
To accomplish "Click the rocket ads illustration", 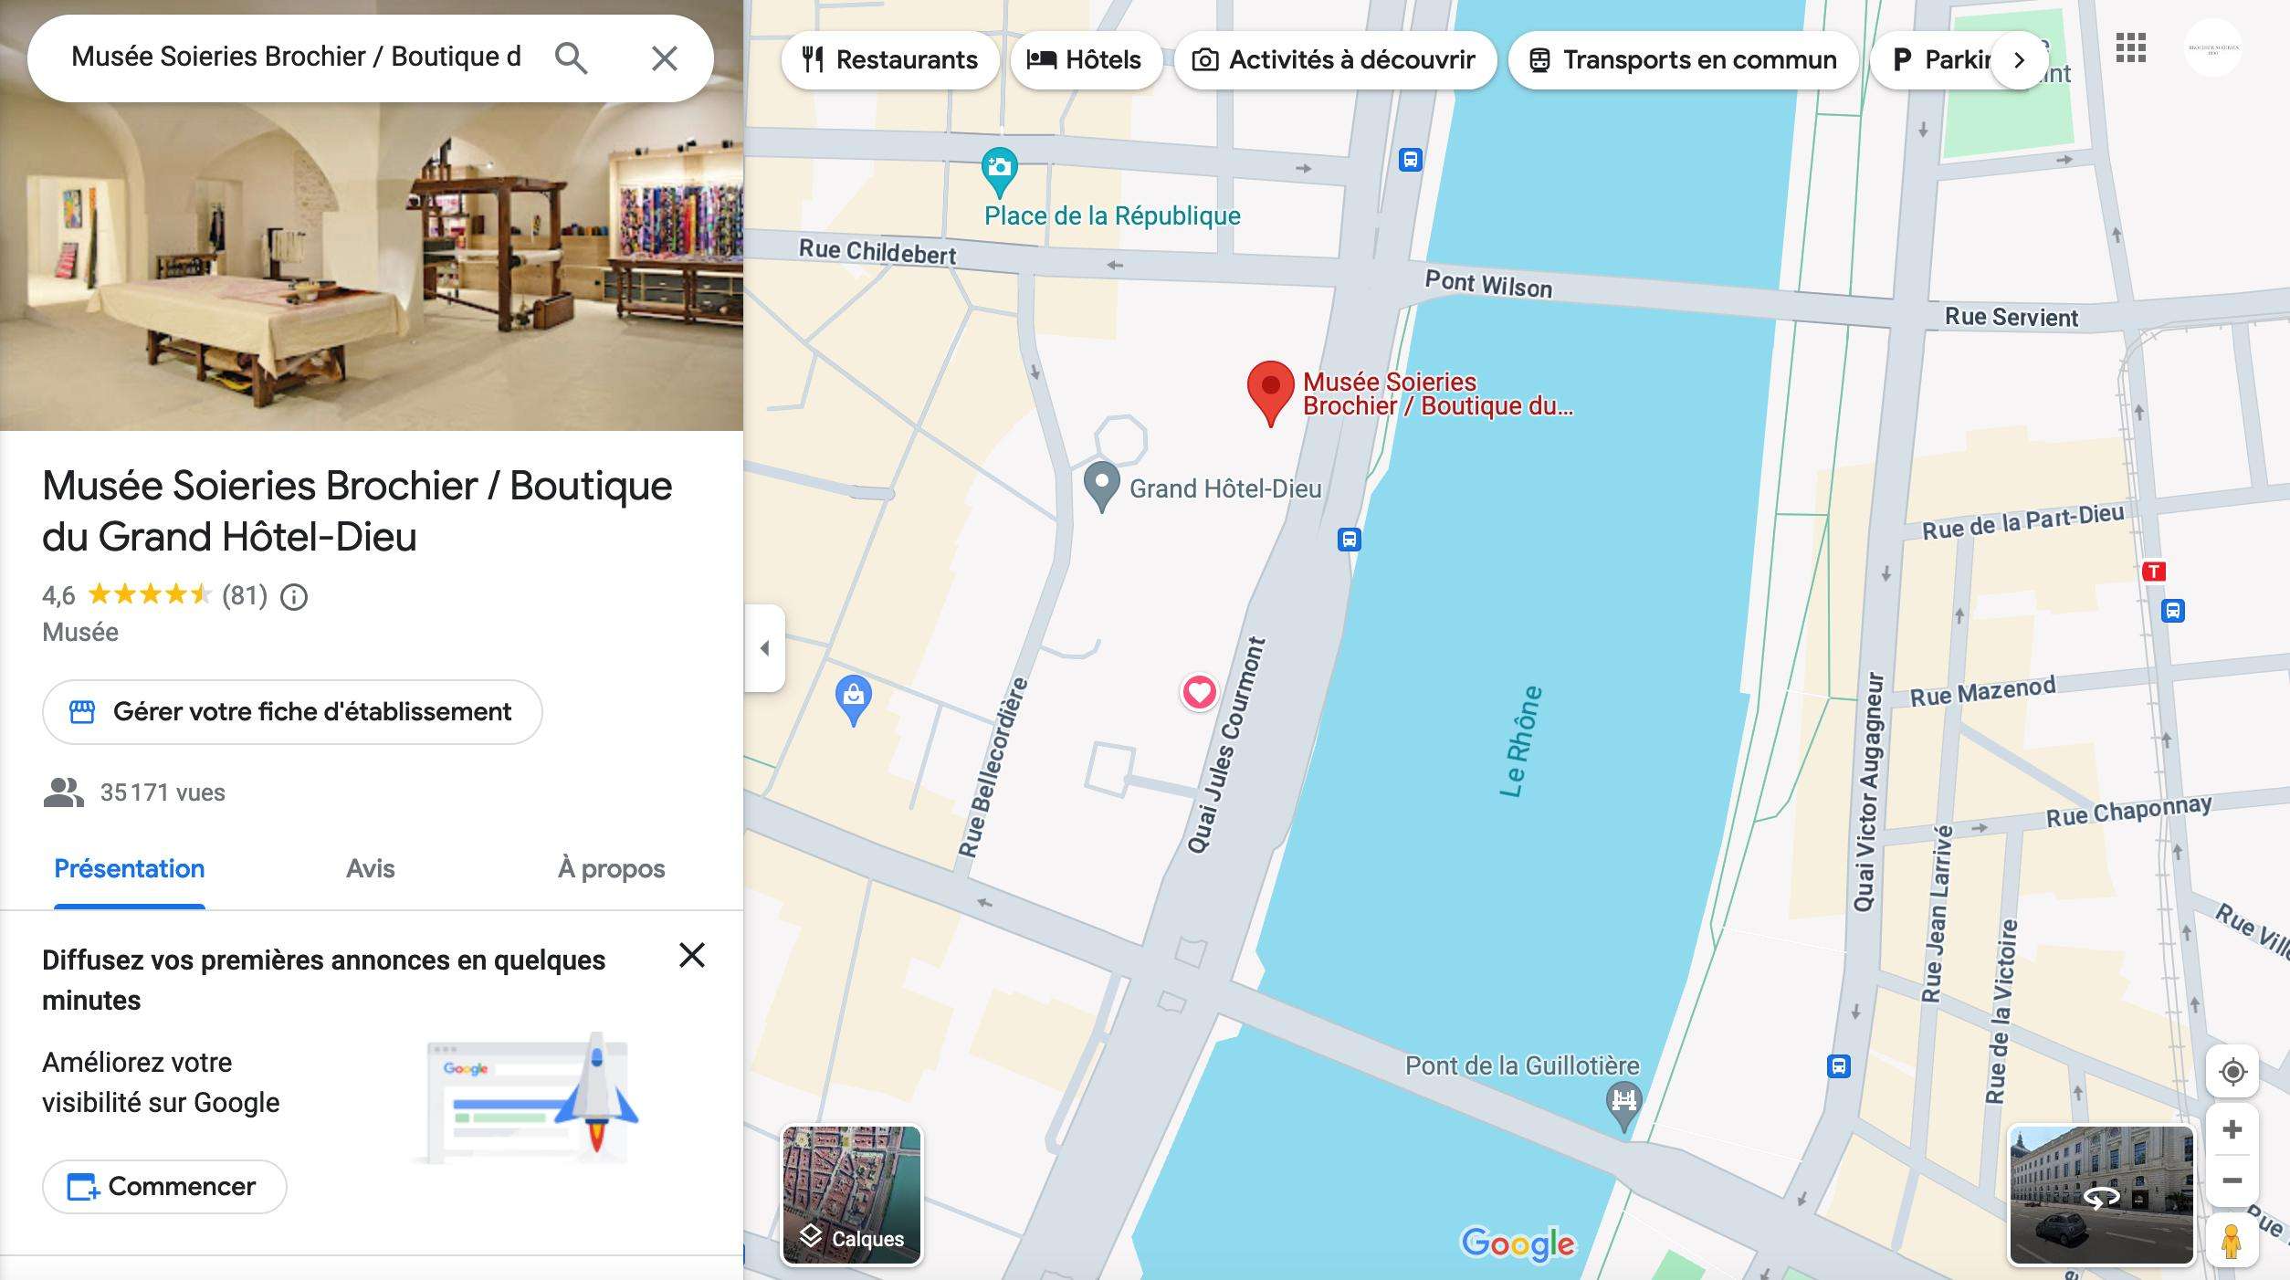I will pos(526,1099).
